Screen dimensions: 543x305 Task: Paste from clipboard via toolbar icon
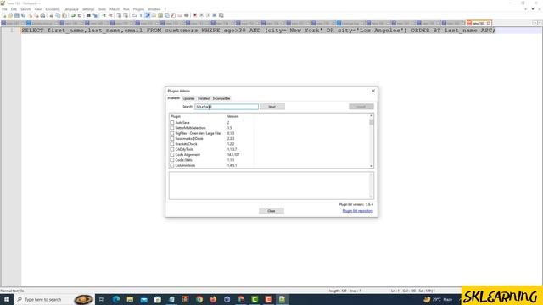pyautogui.click(x=64, y=15)
